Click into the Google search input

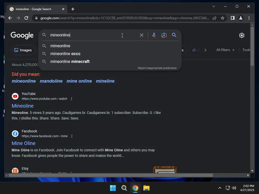point(93,35)
